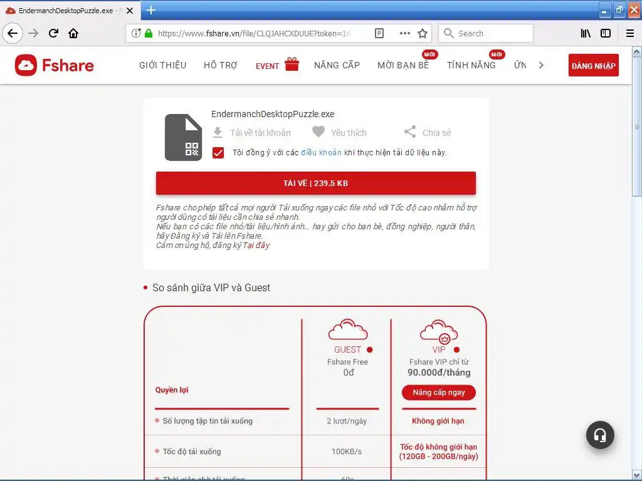Click the Yêu thích label

tap(349, 133)
